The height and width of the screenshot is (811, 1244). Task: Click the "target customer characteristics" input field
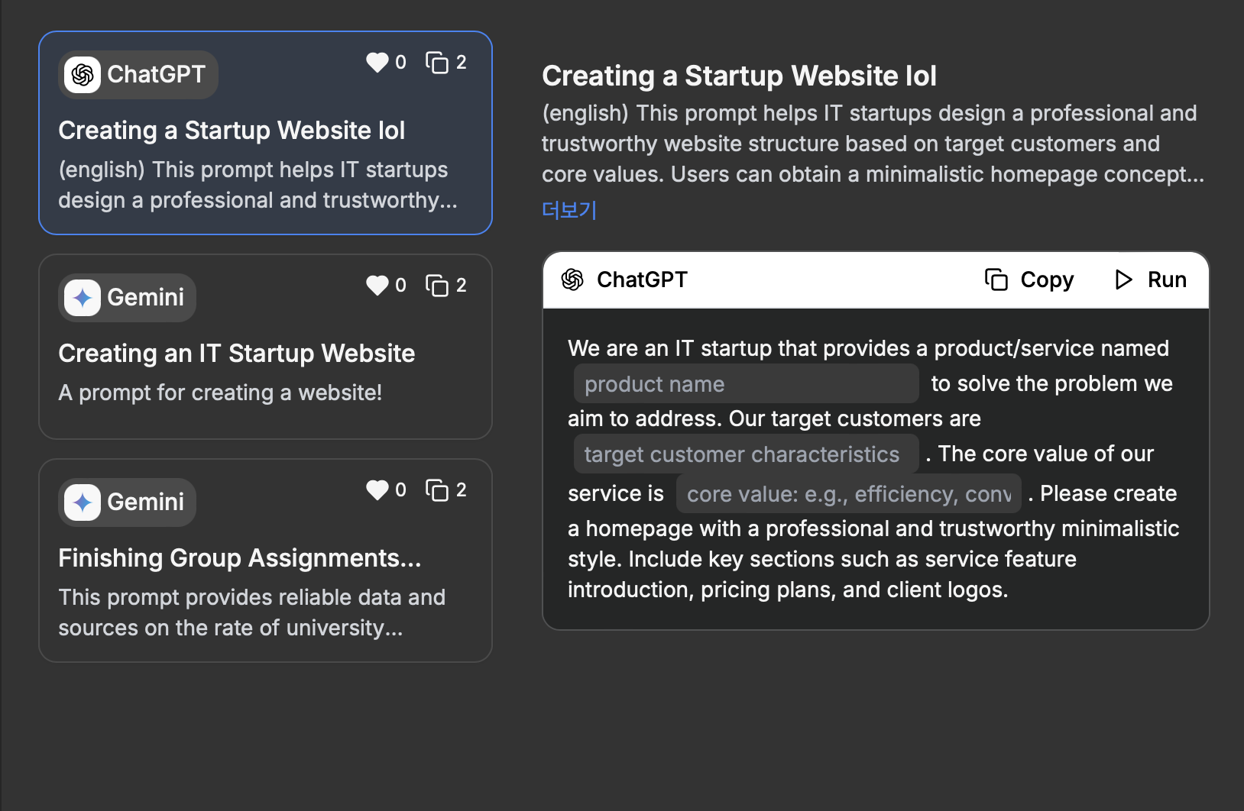[x=745, y=454]
